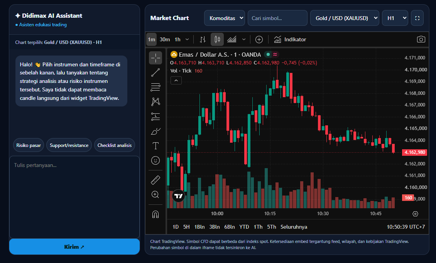436x263 pixels.
Task: Set date range to 1D
Action: (176, 227)
